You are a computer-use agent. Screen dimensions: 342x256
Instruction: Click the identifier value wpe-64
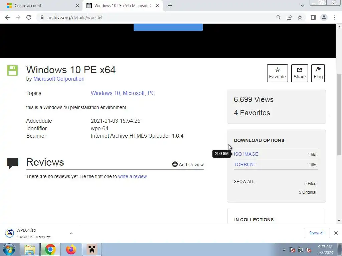pos(100,128)
